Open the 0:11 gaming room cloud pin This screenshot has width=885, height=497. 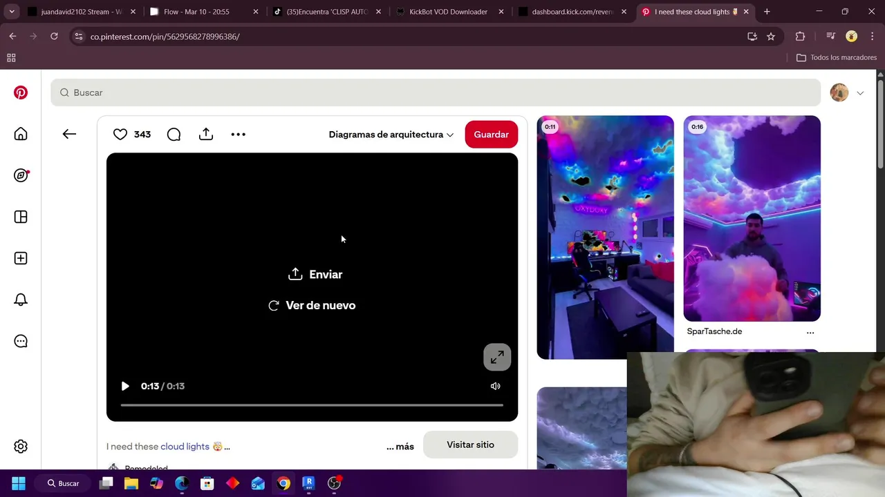click(605, 237)
